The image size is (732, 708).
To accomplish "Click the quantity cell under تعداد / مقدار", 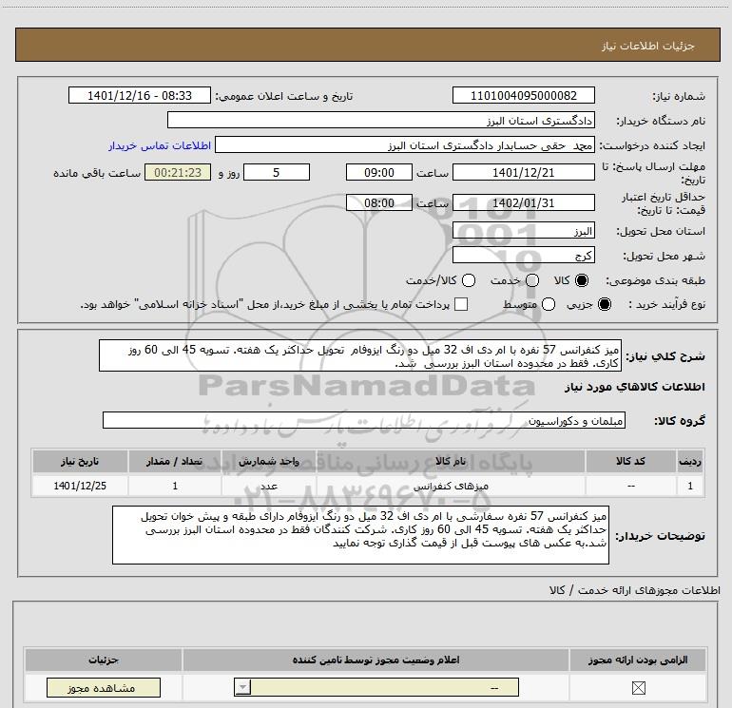I will 175,486.
